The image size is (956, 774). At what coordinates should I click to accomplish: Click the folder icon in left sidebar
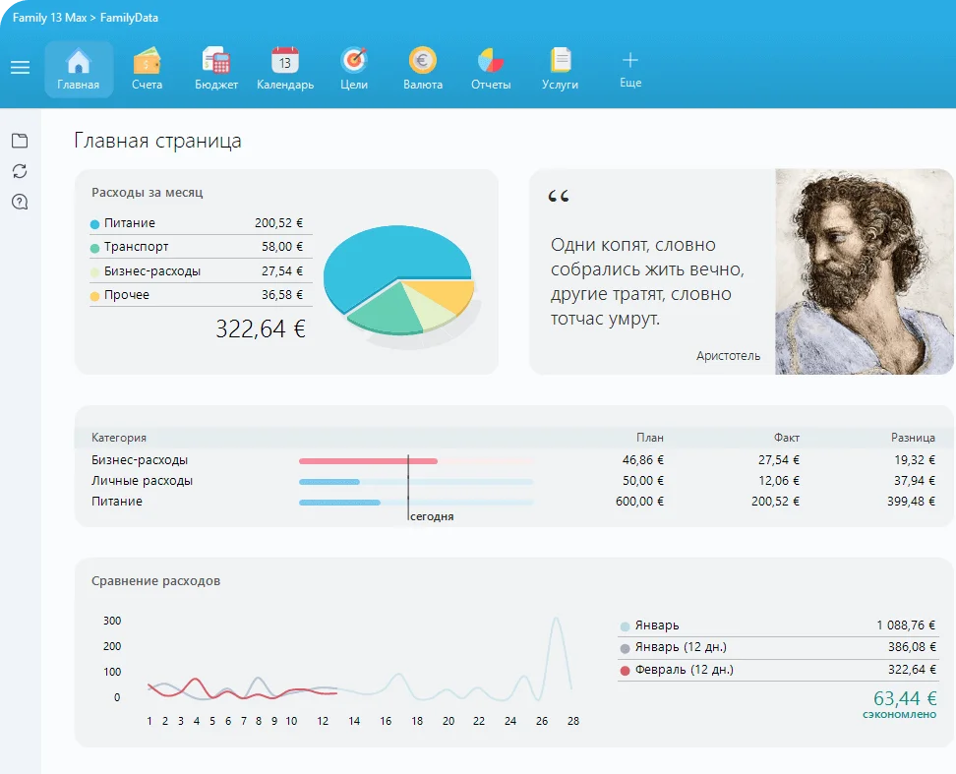(20, 141)
